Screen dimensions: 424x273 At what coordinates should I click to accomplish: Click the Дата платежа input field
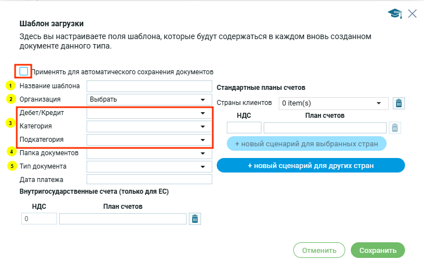pyautogui.click(x=149, y=180)
